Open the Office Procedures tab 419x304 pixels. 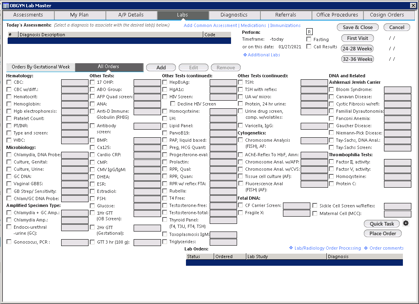(337, 15)
